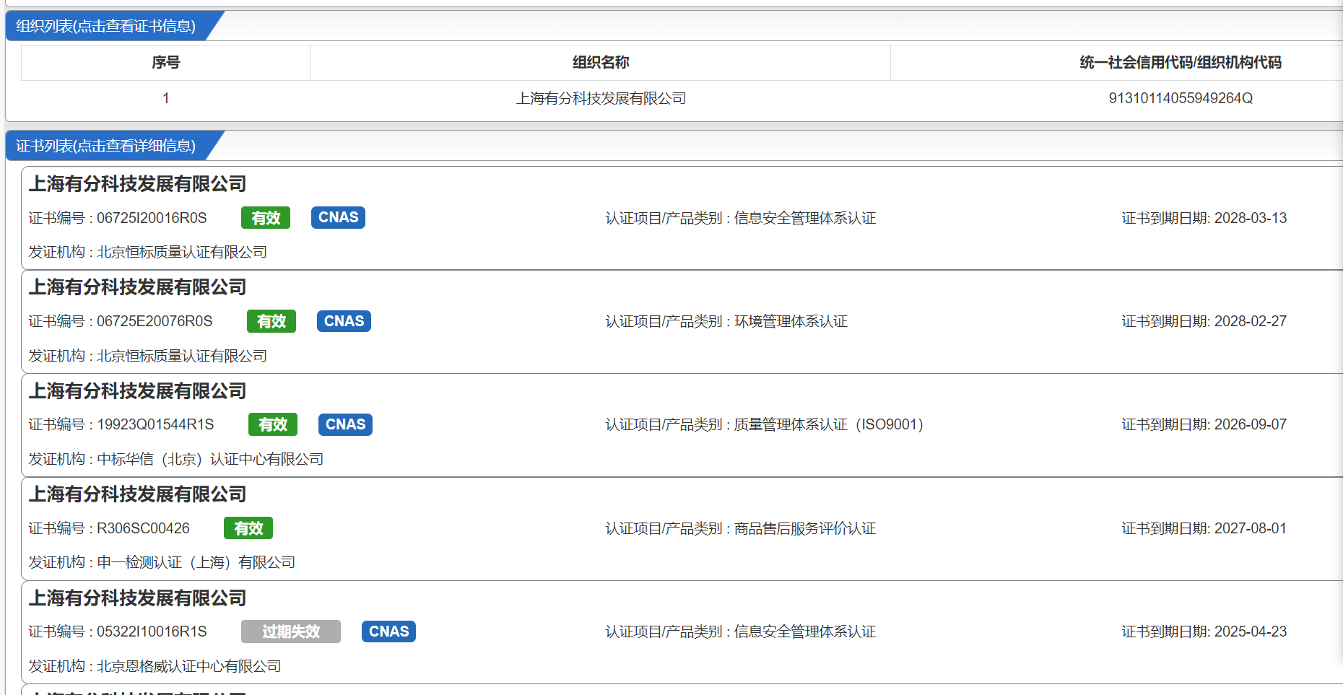The height and width of the screenshot is (695, 1343).
Task: Click expiry date 2028-03-13
Action: point(1251,218)
